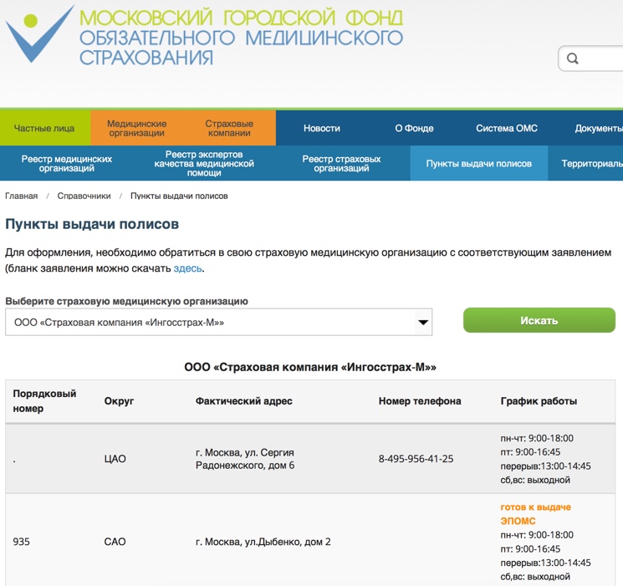623x586 pixels.
Task: Click the orange готов к выдаче ЭПОМС label
Action: [535, 514]
